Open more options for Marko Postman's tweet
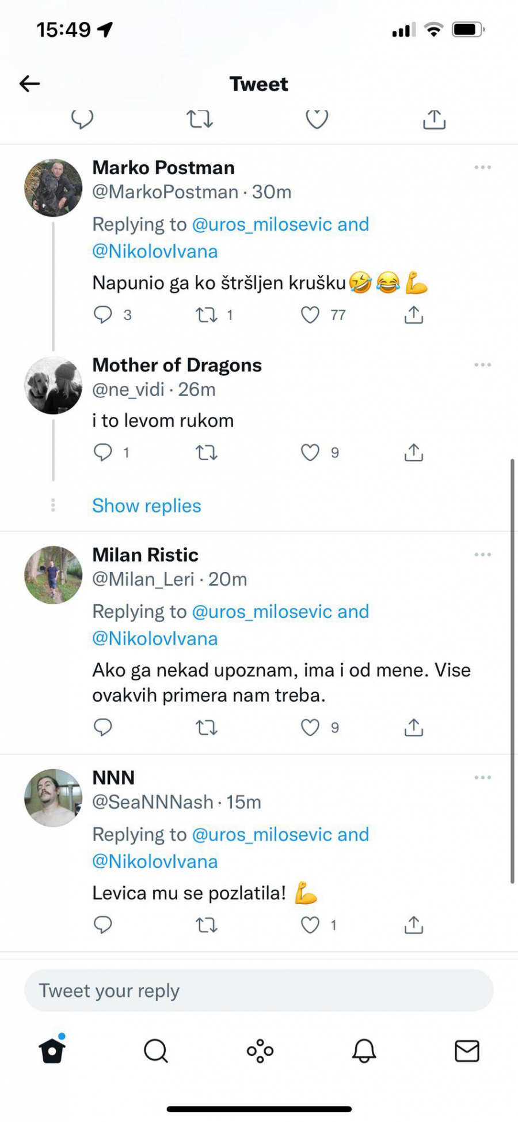 [482, 167]
